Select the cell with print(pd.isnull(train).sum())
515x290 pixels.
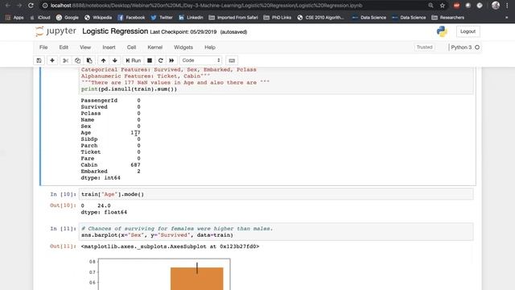276,81
